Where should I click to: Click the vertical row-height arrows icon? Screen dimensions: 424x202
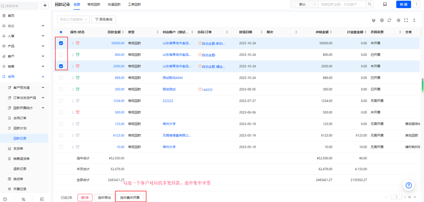(x=414, y=20)
